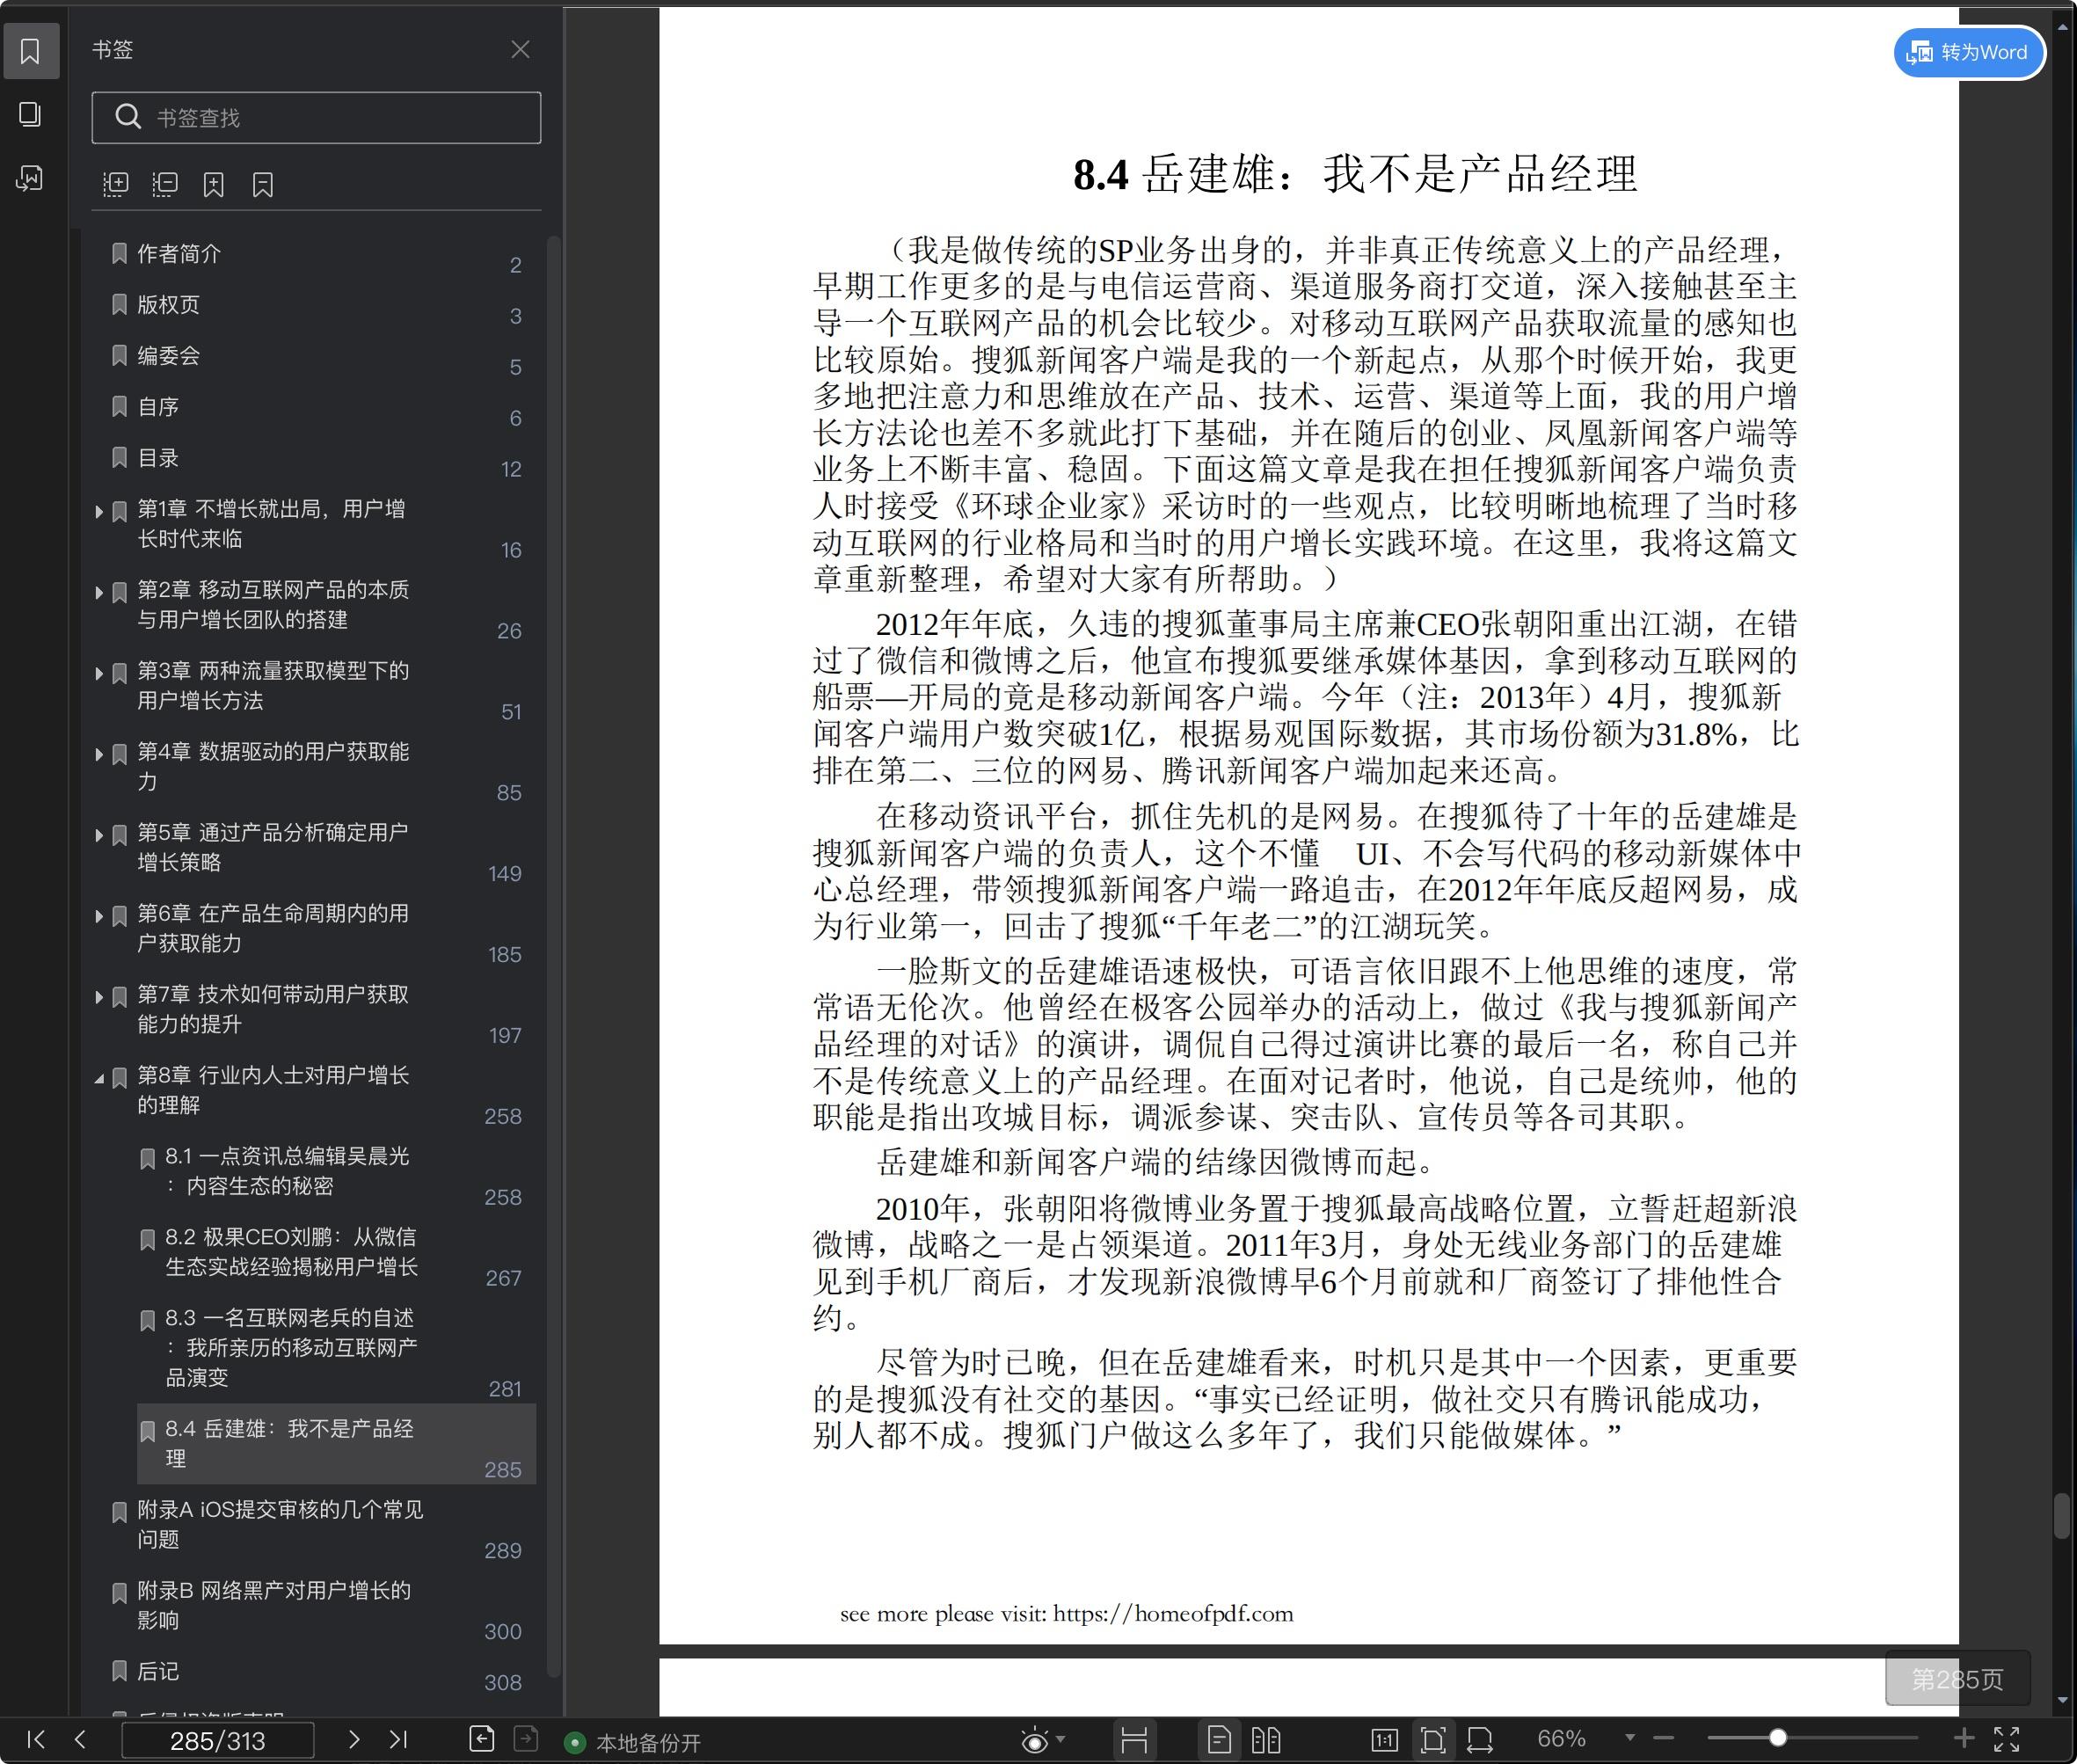Expand 第3章 两种流量获取模型 bookmark
Viewport: 2077px width, 1764px height.
click(99, 673)
